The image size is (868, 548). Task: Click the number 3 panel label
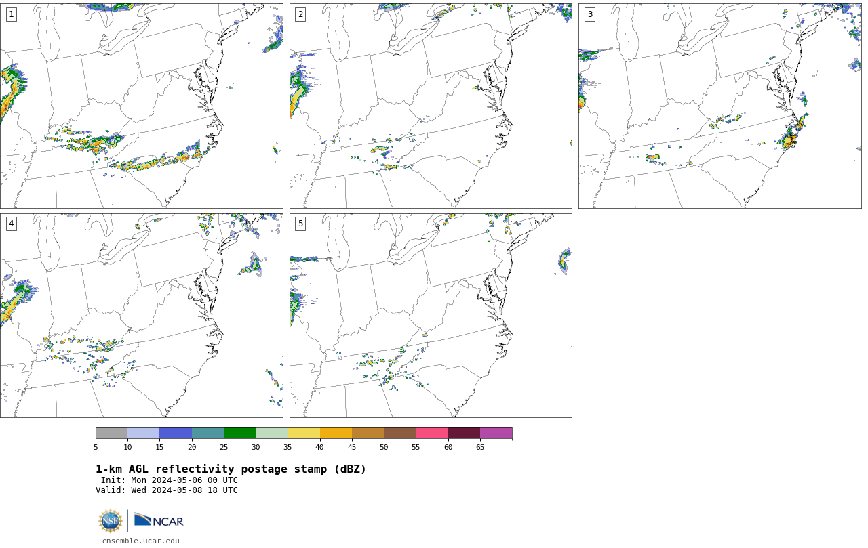click(x=589, y=14)
